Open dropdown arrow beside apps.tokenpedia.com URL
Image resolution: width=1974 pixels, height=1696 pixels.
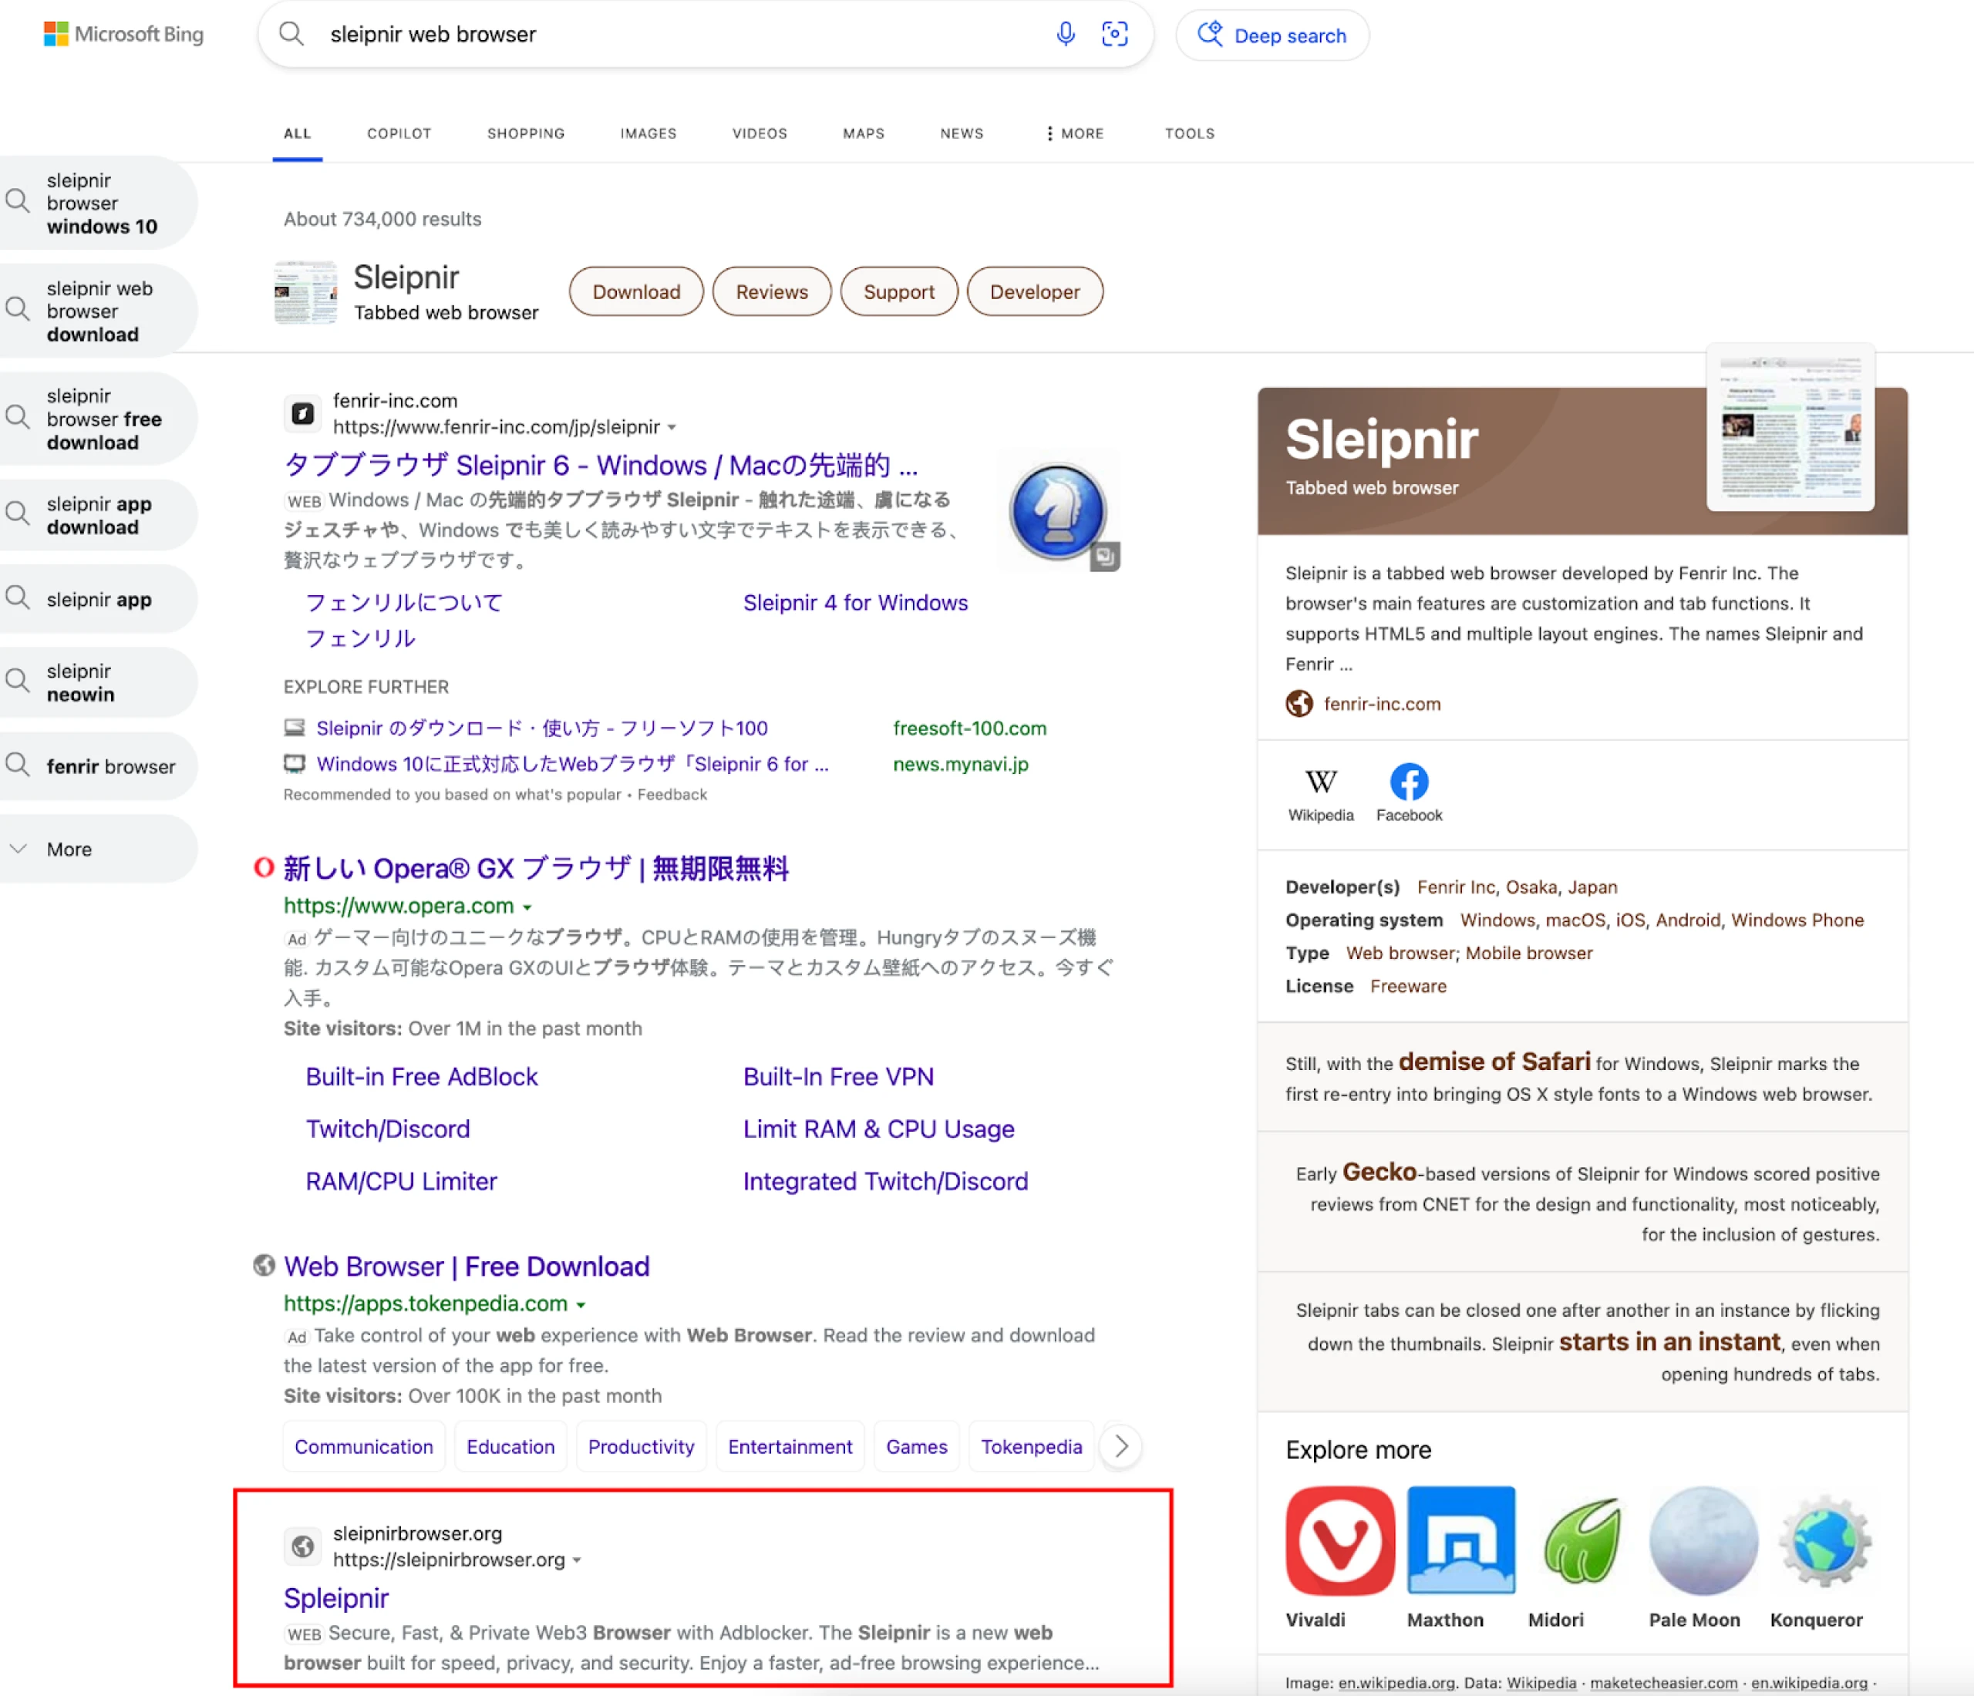(x=581, y=1304)
